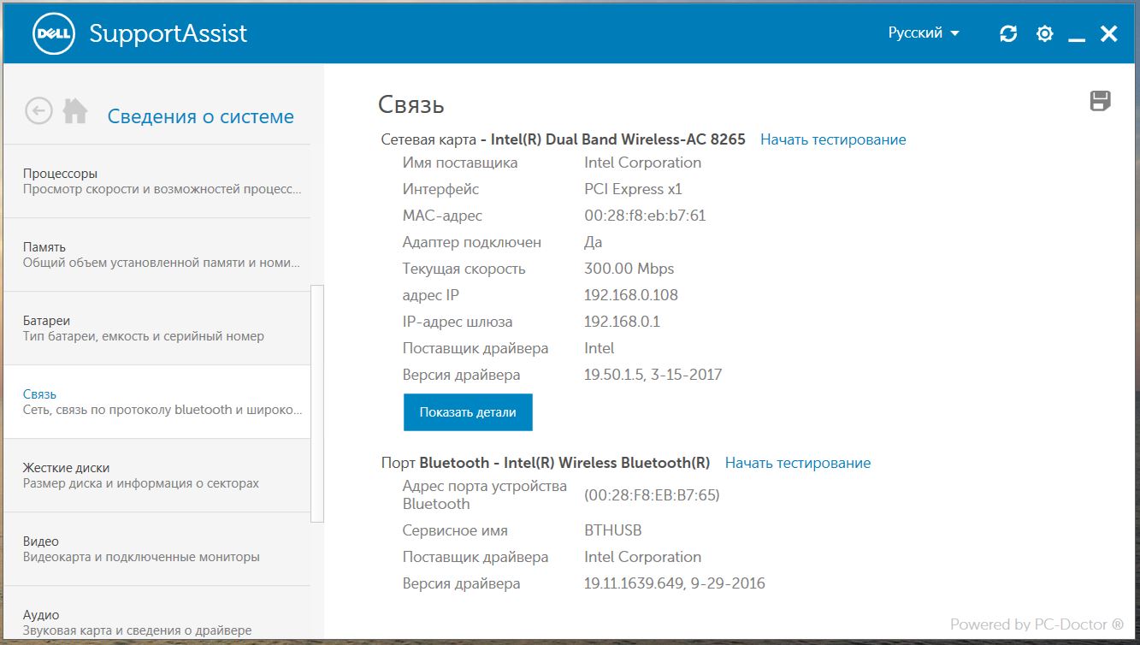The image size is (1140, 645).
Task: Minimize the SupportAssist window
Action: coord(1077,39)
